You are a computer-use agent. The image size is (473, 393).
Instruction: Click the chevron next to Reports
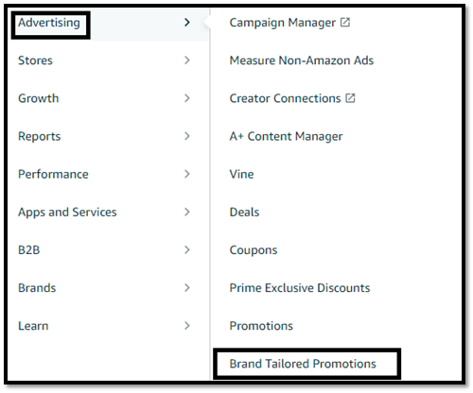187,136
